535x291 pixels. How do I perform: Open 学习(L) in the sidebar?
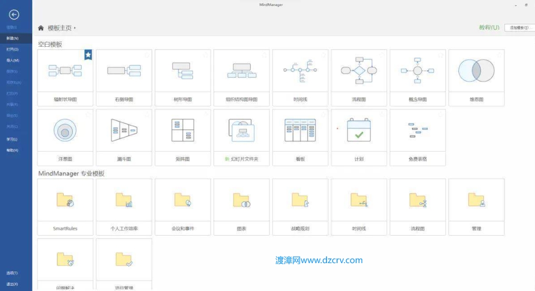point(12,139)
